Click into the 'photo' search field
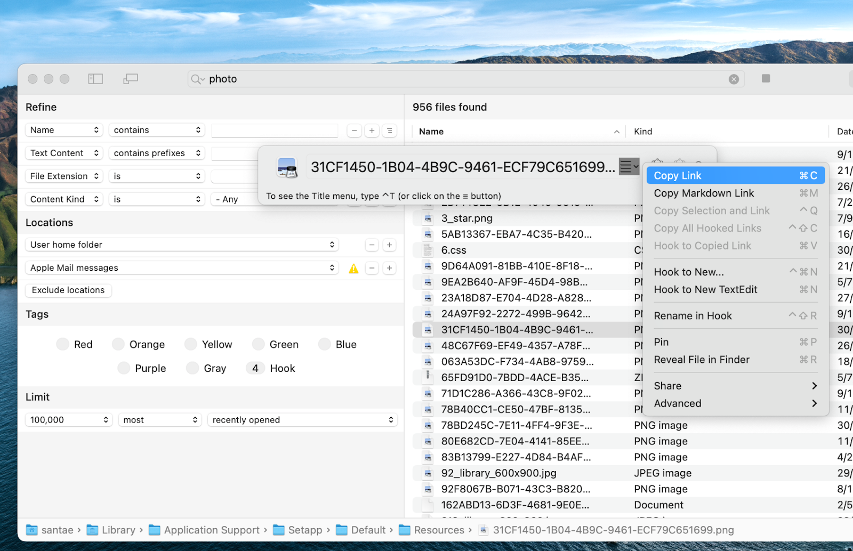853x551 pixels. 466,79
